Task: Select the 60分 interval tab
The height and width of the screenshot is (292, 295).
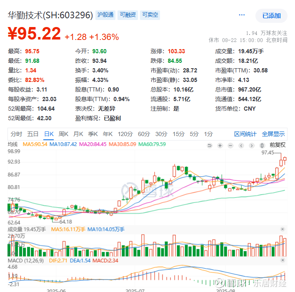Action: pyautogui.click(x=144, y=134)
